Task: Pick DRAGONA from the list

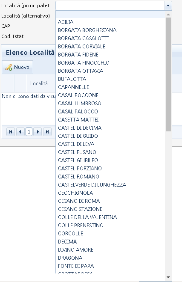Action: coord(110,258)
